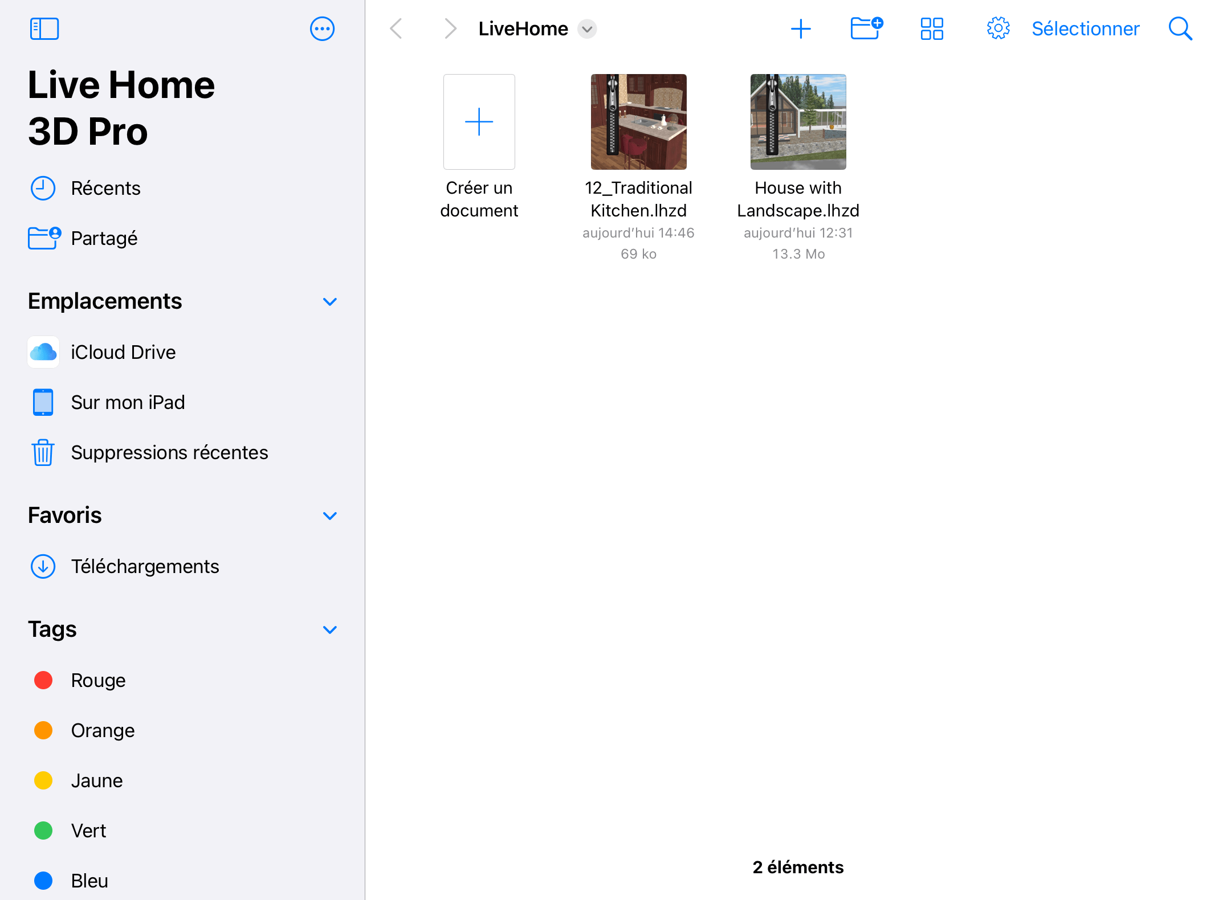Screen dimensions: 1231x900
Task: Open House with Landscape thumbnail
Action: (x=798, y=122)
